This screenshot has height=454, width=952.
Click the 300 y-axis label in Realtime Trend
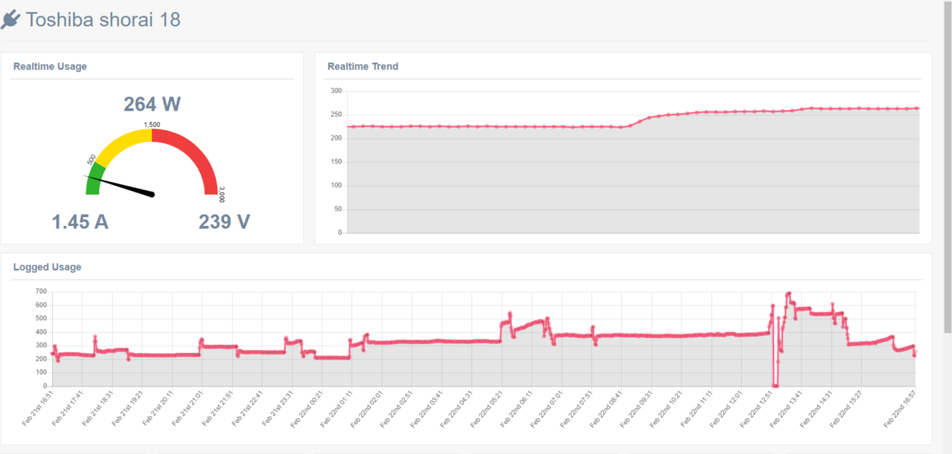(x=336, y=91)
